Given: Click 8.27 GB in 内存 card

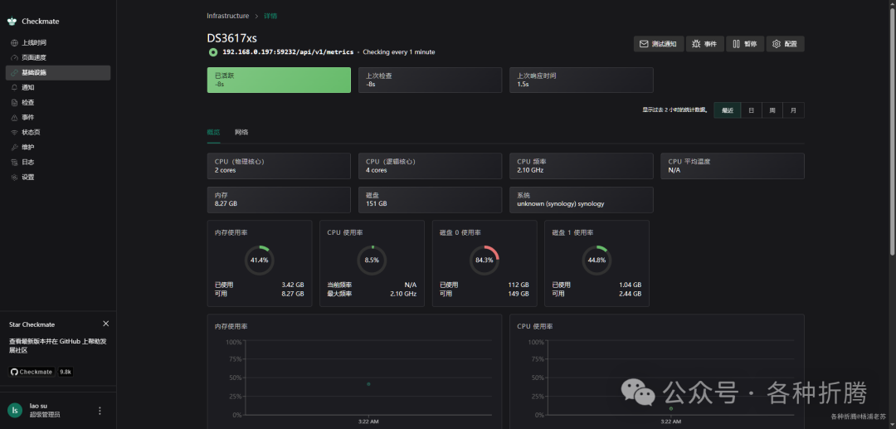Looking at the screenshot, I should click(226, 203).
